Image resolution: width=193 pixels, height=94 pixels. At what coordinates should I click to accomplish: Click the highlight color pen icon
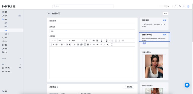click(x=106, y=41)
